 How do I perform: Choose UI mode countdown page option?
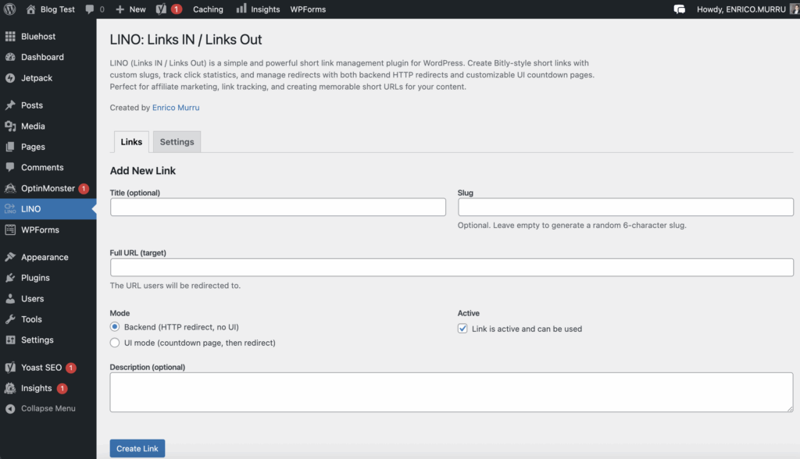pyautogui.click(x=114, y=342)
